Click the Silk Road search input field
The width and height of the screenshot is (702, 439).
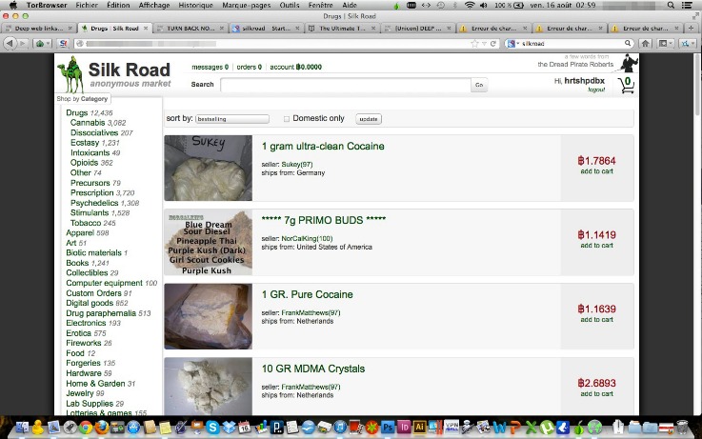346,85
